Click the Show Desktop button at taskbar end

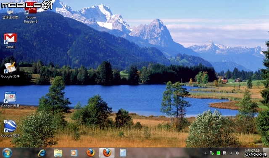[x=266, y=153]
